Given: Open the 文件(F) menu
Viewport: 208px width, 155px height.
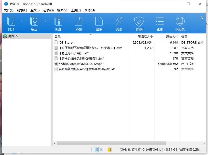Looking at the screenshot, I should click(9, 10).
